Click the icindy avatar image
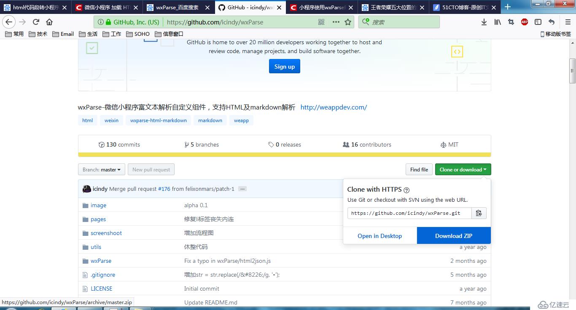This screenshot has width=576, height=310. (x=87, y=189)
